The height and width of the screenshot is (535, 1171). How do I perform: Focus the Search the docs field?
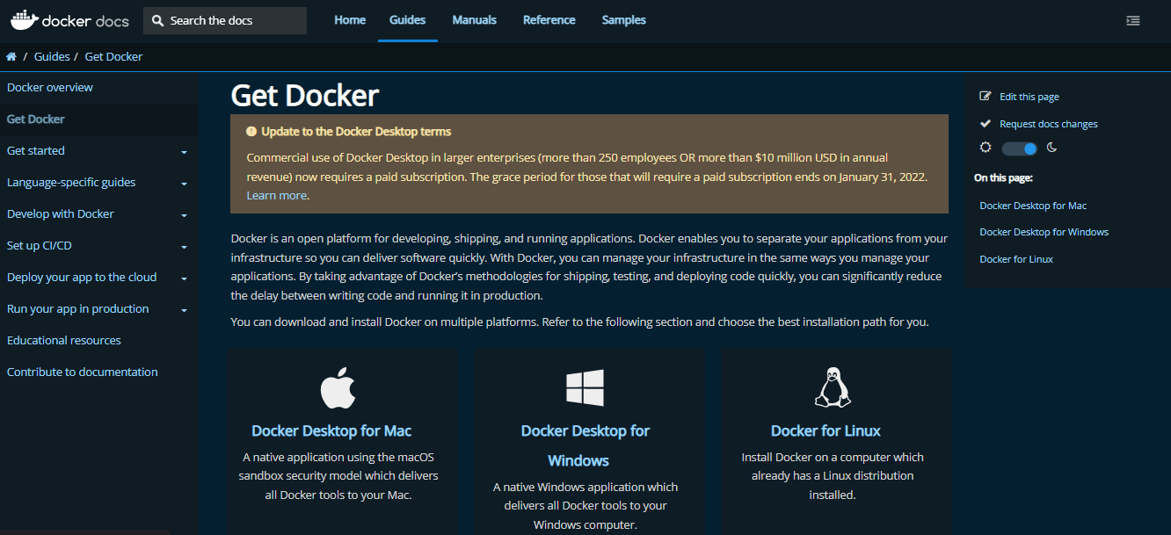225,20
